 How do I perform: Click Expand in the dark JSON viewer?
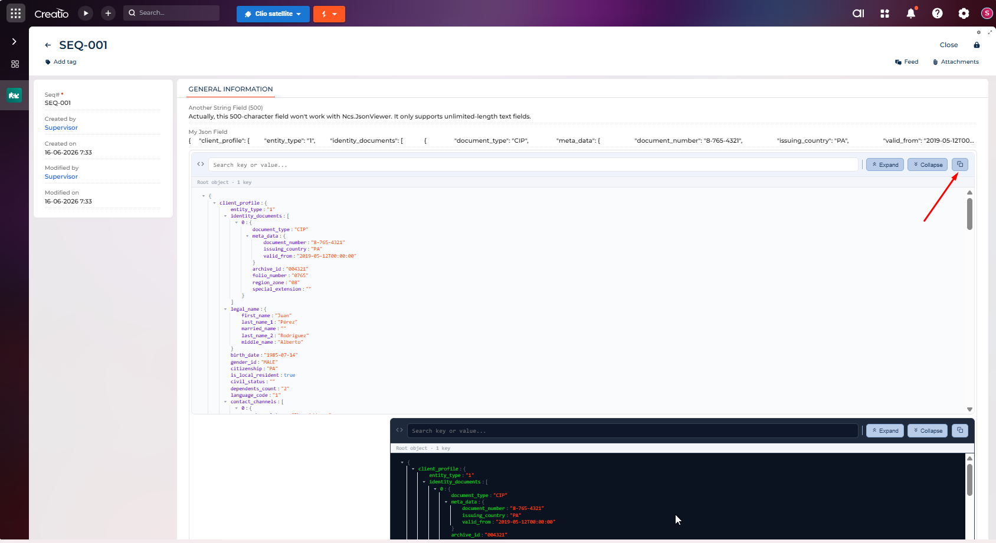click(885, 430)
